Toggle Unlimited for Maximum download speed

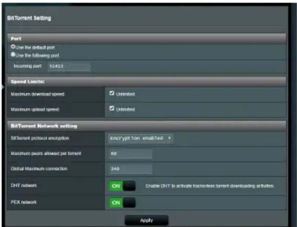tap(112, 93)
